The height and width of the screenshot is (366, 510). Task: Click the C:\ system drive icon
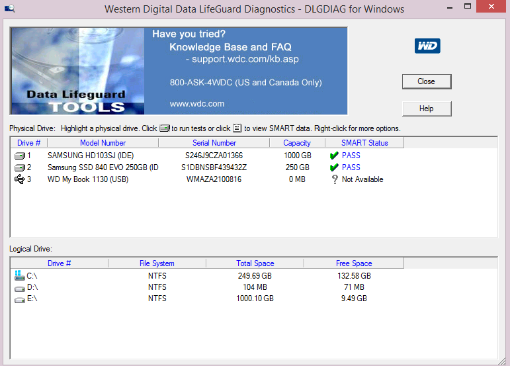(20, 275)
